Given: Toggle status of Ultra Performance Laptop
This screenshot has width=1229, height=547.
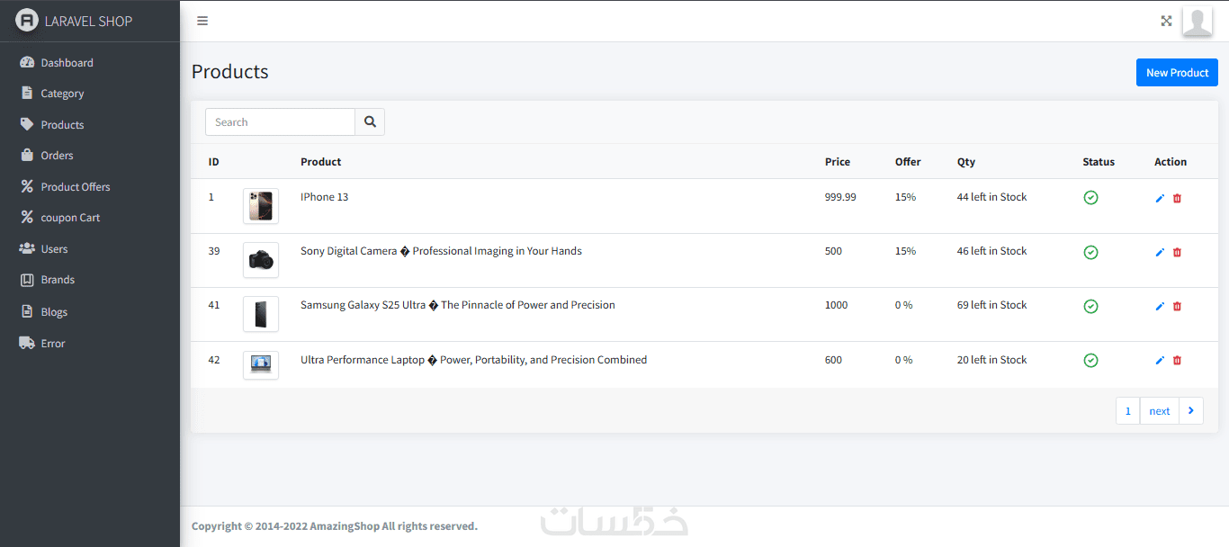Looking at the screenshot, I should point(1090,360).
